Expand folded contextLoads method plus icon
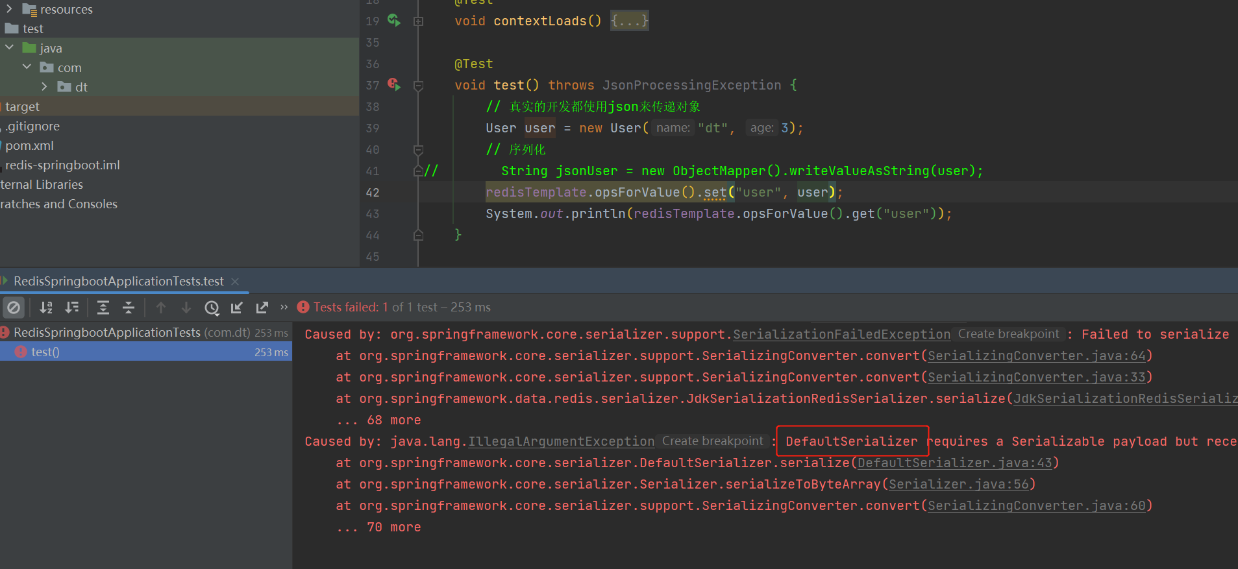Image resolution: width=1238 pixels, height=569 pixels. pyautogui.click(x=419, y=21)
